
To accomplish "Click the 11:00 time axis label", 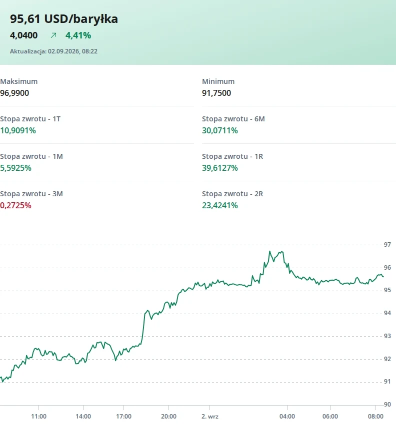I will pyautogui.click(x=38, y=417).
